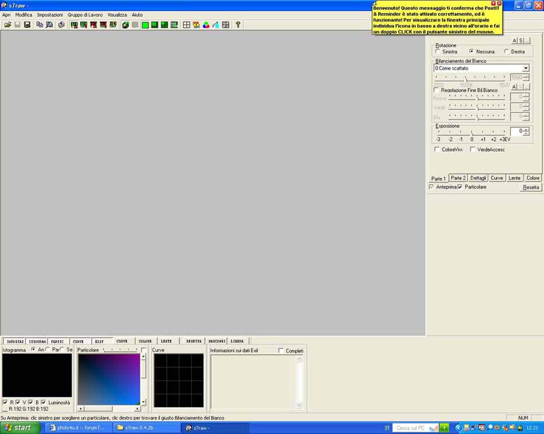Open the Apri menu
The height and width of the screenshot is (434, 544).
coord(6,15)
